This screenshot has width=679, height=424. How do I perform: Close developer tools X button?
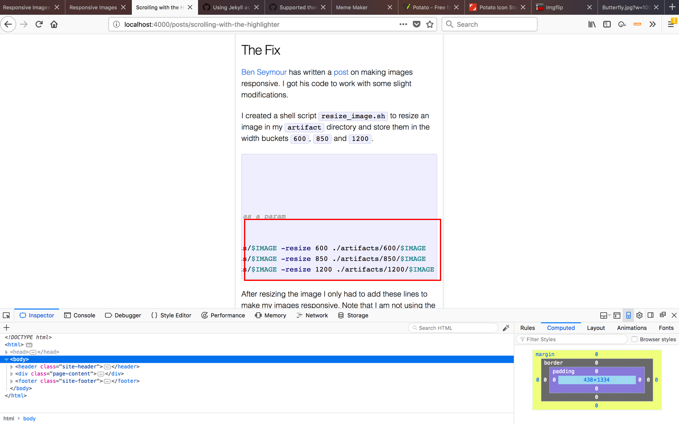click(x=674, y=315)
